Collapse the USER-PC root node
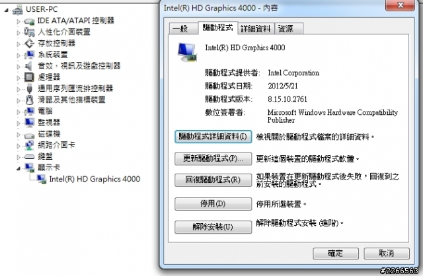This screenshot has height=276, width=423. click(x=6, y=11)
